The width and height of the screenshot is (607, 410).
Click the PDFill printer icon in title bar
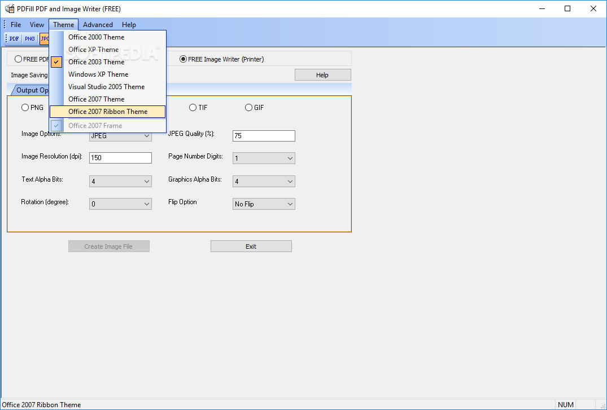[10, 8]
